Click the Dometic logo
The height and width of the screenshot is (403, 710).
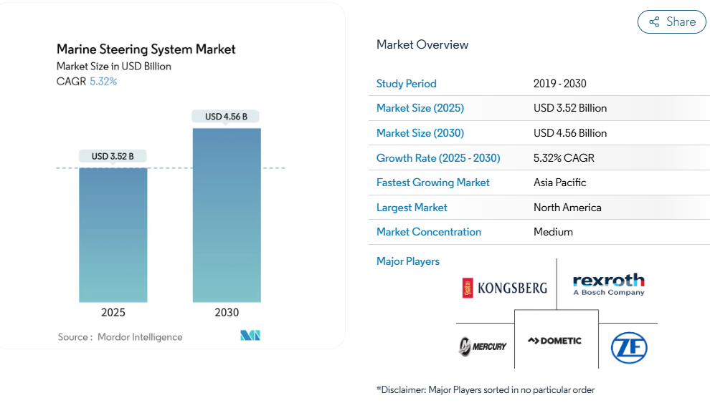[x=555, y=341]
